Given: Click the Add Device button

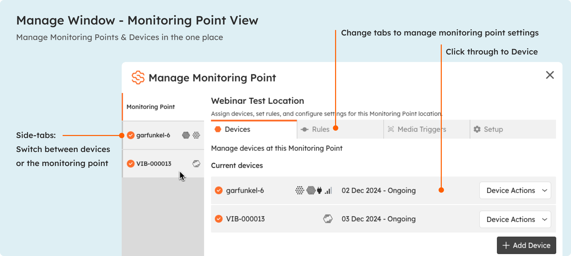Looking at the screenshot, I should pyautogui.click(x=526, y=245).
